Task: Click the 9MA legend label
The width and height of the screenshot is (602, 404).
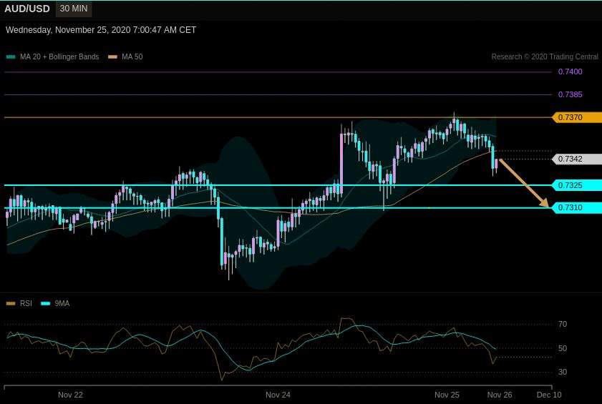Action: 62,303
